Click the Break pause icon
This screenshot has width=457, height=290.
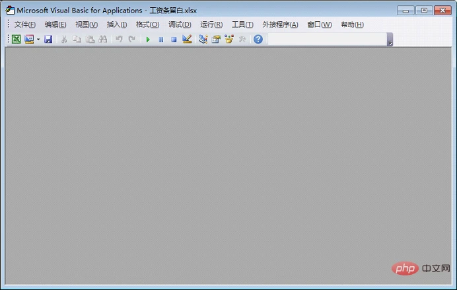(x=161, y=40)
